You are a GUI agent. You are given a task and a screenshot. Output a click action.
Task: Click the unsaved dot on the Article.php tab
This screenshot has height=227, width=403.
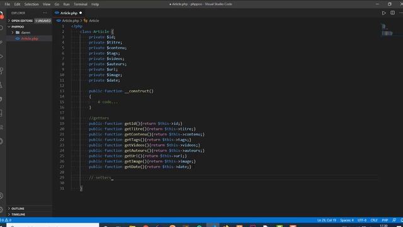(x=81, y=13)
